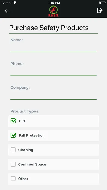Tap the back arrow in the header

coord(7,11)
